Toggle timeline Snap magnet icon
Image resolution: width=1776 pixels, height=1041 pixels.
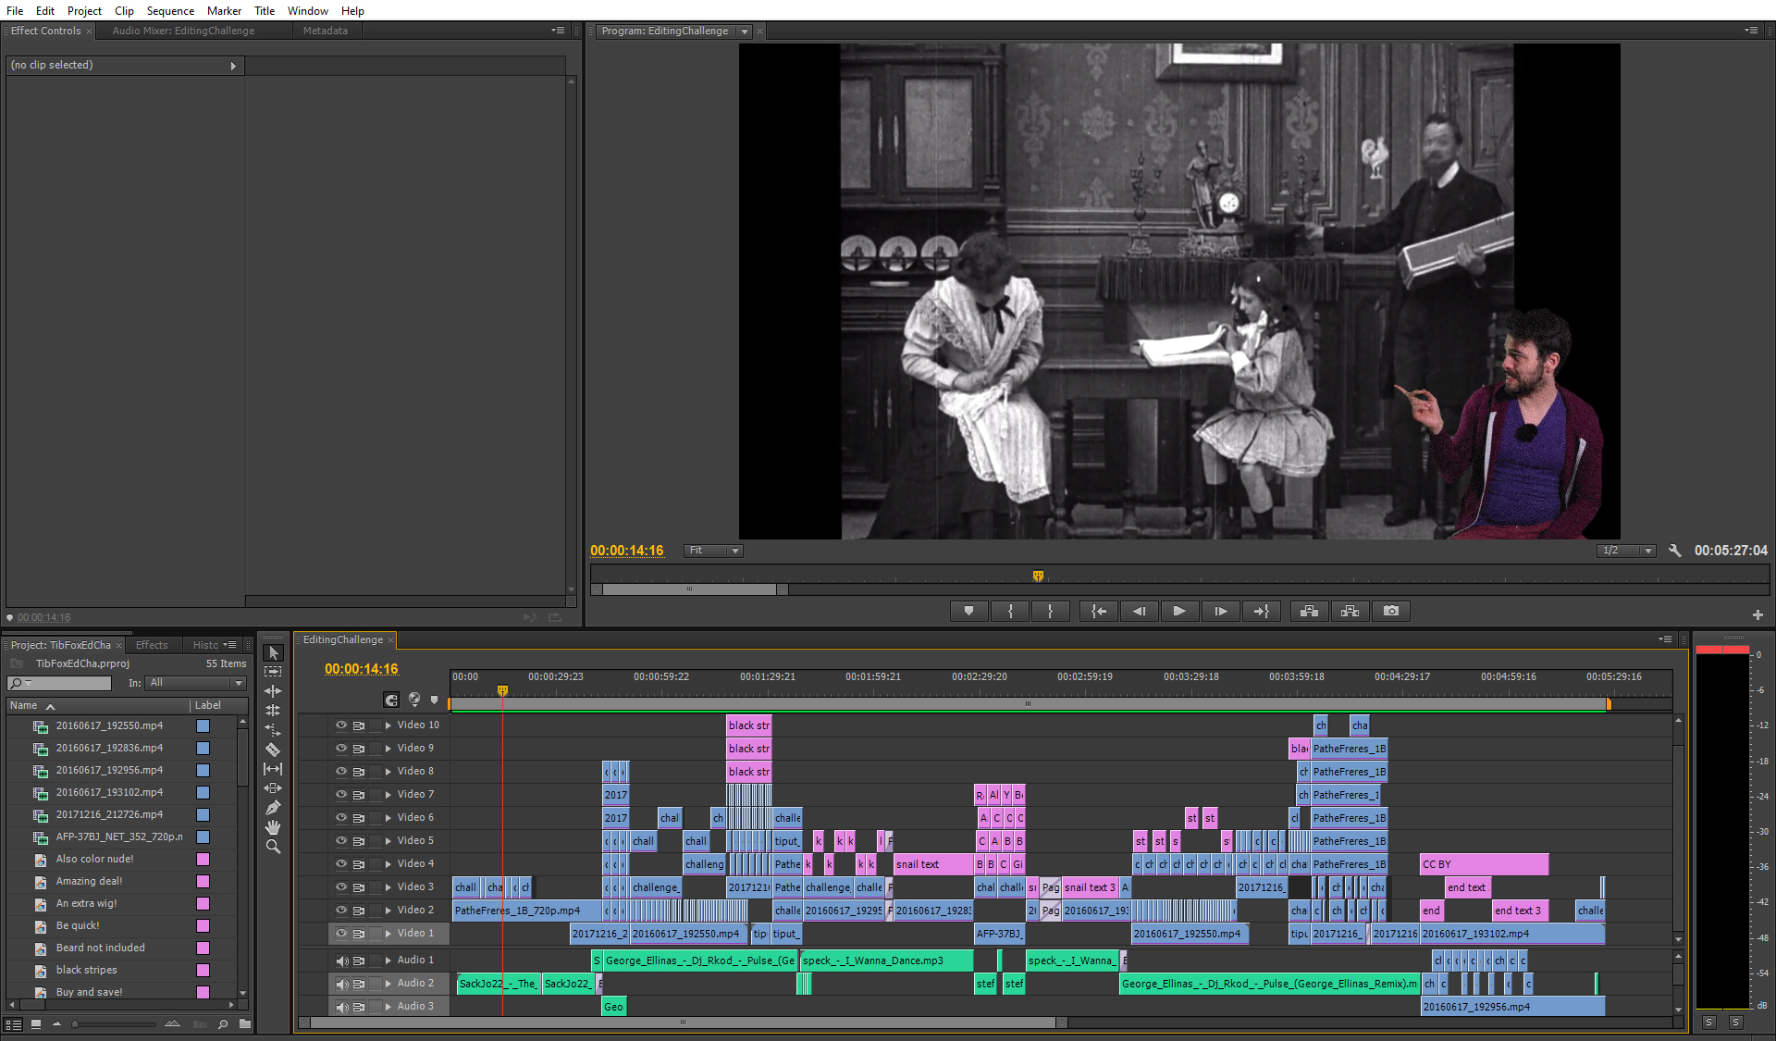click(x=391, y=700)
